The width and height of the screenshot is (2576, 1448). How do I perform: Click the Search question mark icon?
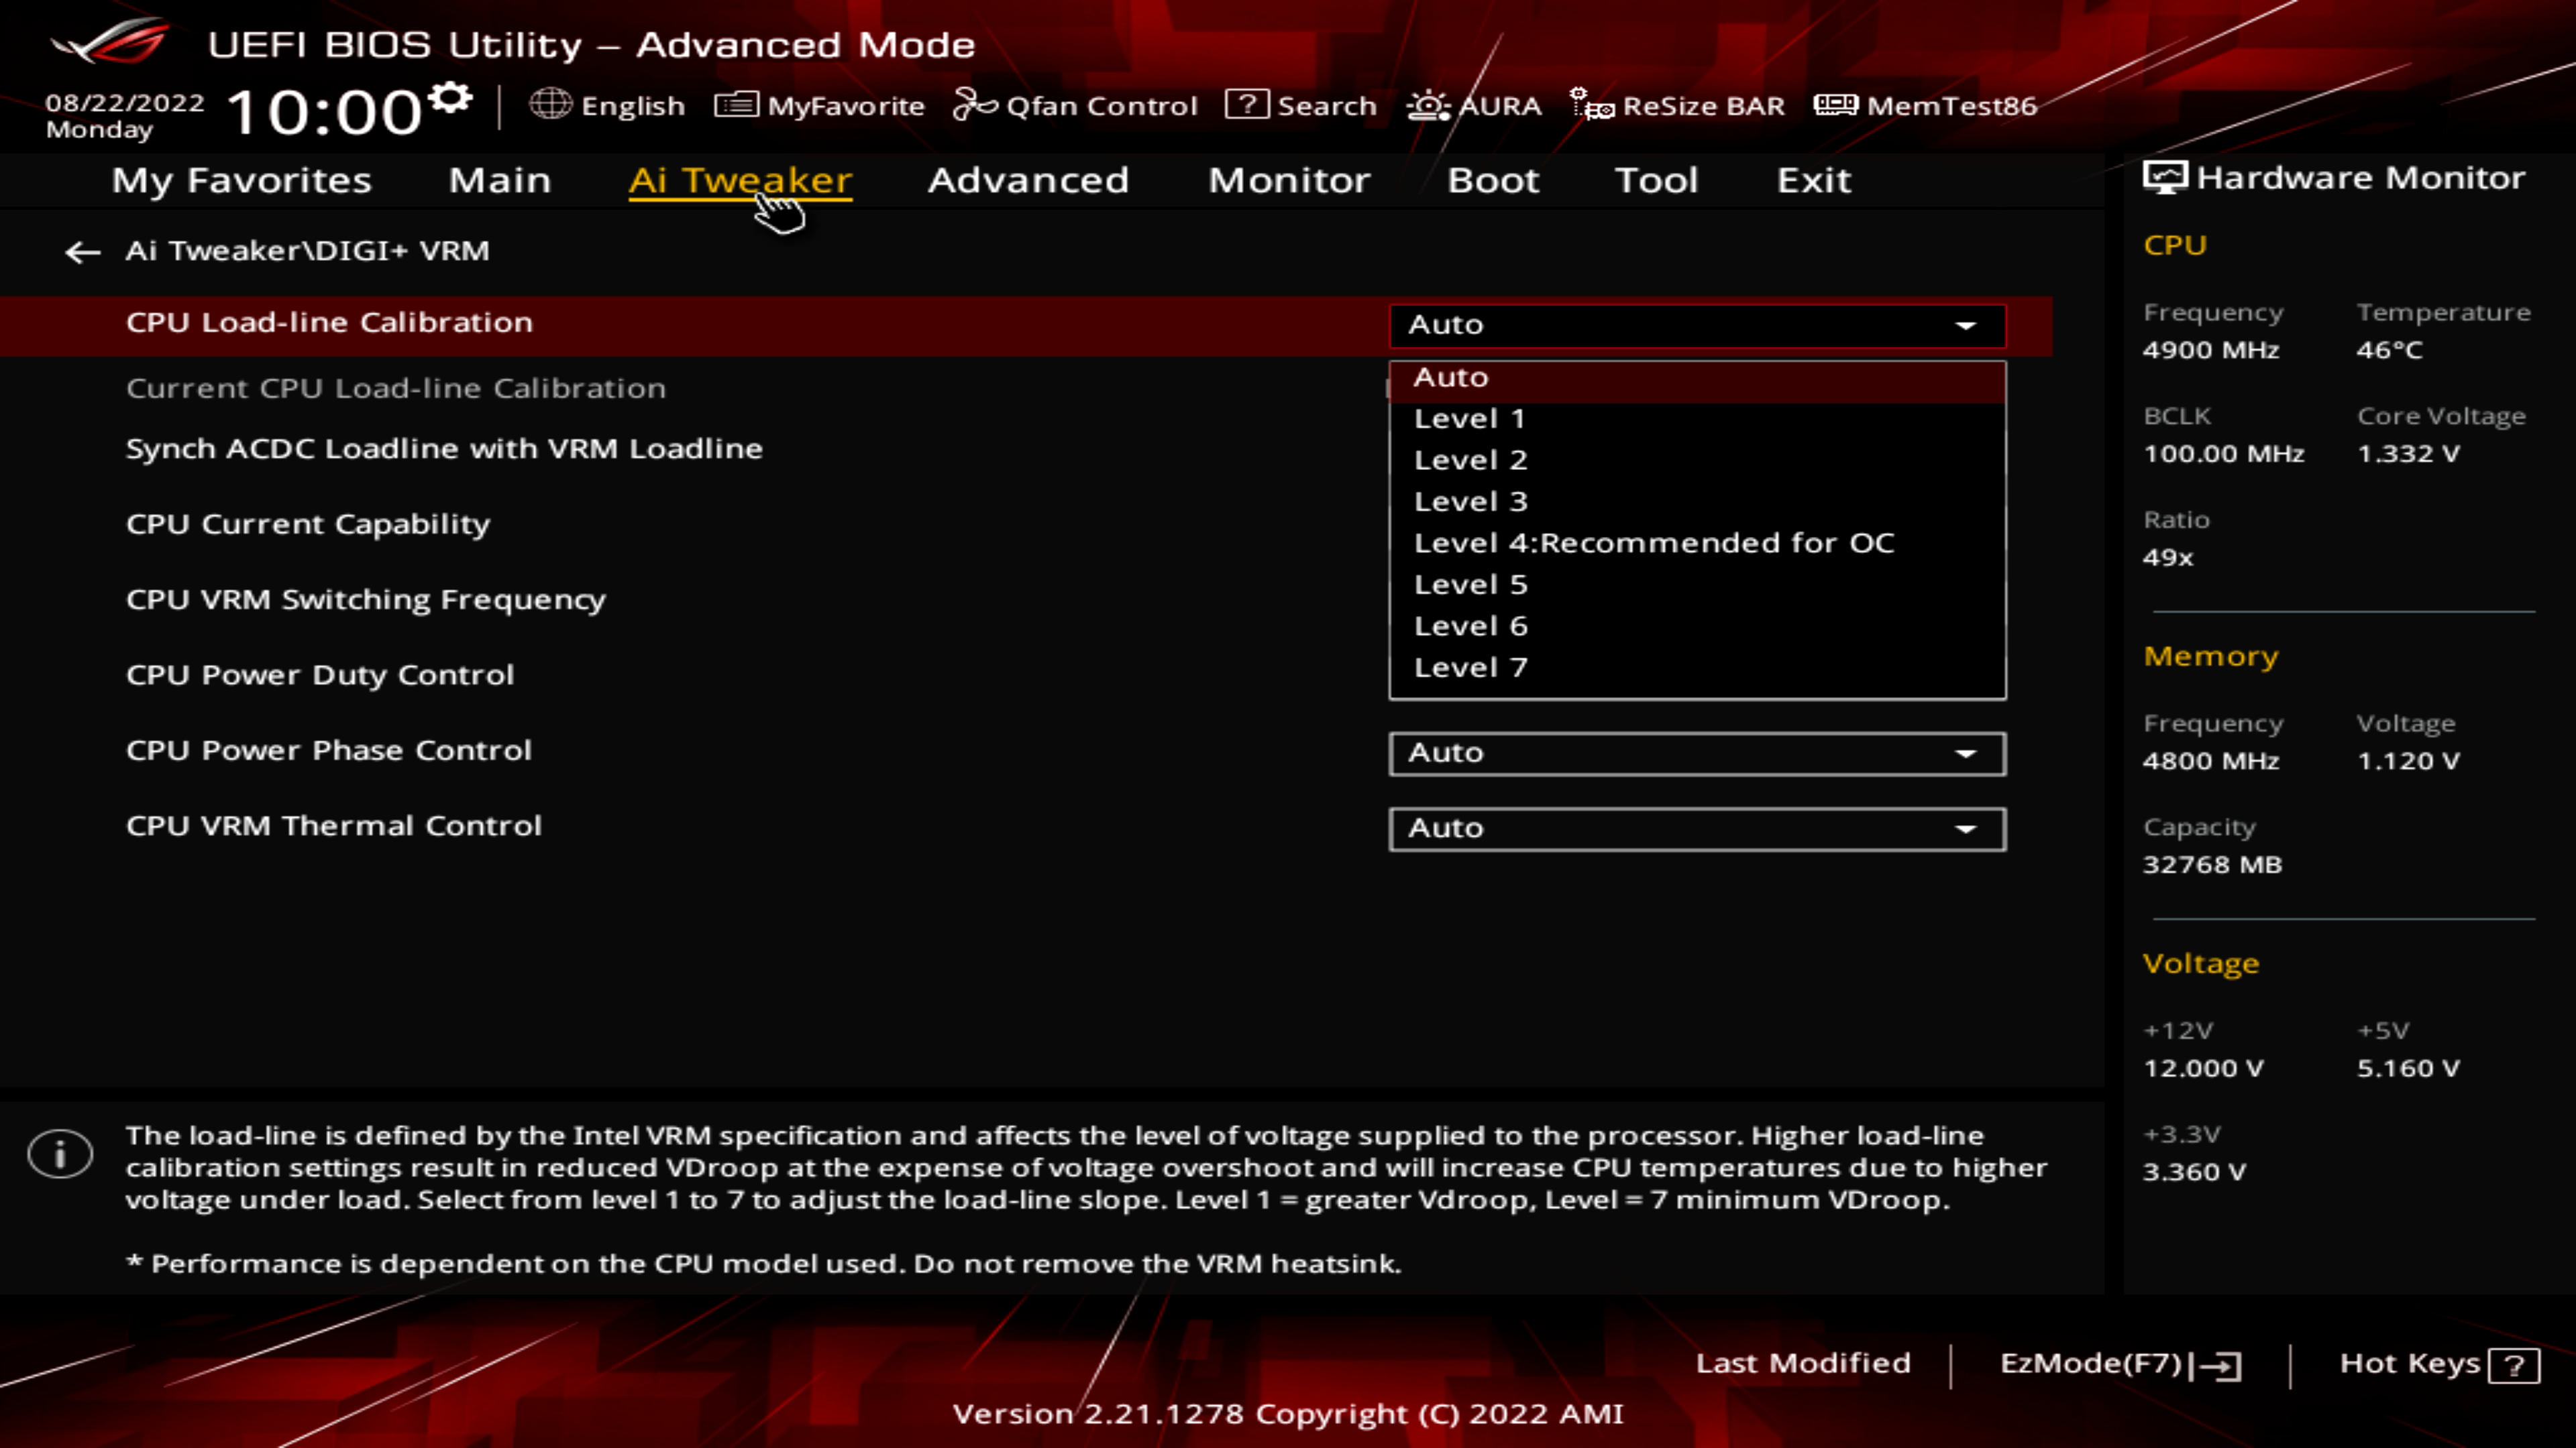[x=1247, y=104]
